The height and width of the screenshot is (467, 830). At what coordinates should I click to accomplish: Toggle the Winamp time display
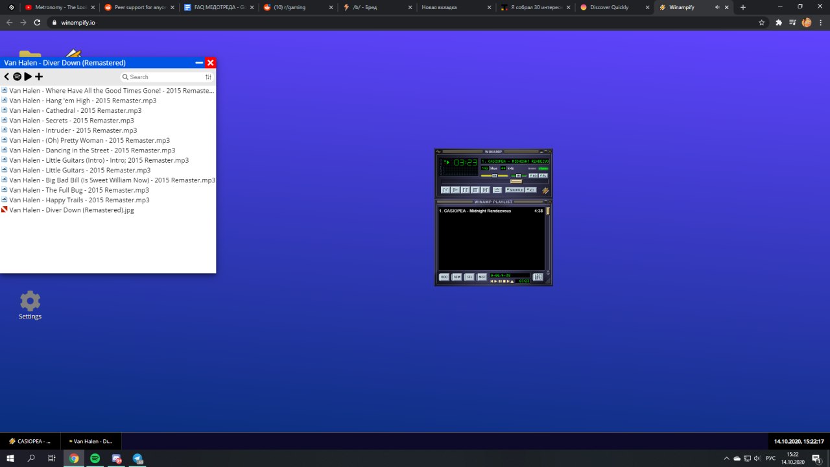[x=465, y=163]
